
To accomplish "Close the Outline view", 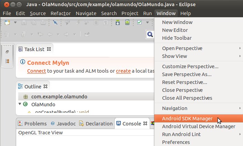I will click(x=45, y=86).
